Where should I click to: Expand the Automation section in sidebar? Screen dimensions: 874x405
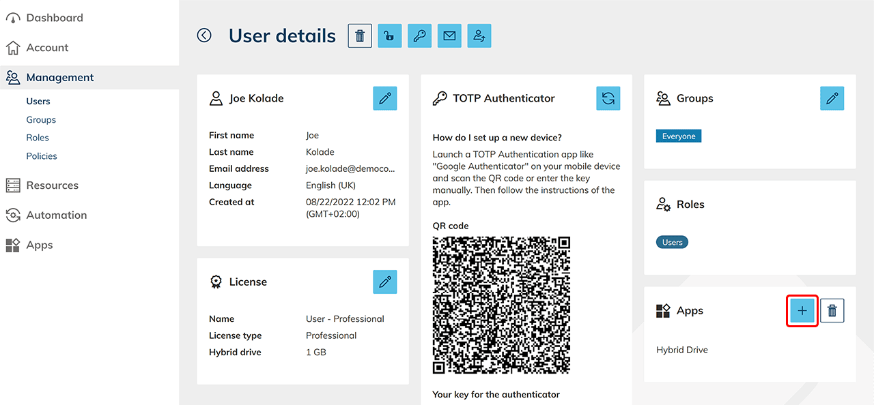pyautogui.click(x=56, y=215)
